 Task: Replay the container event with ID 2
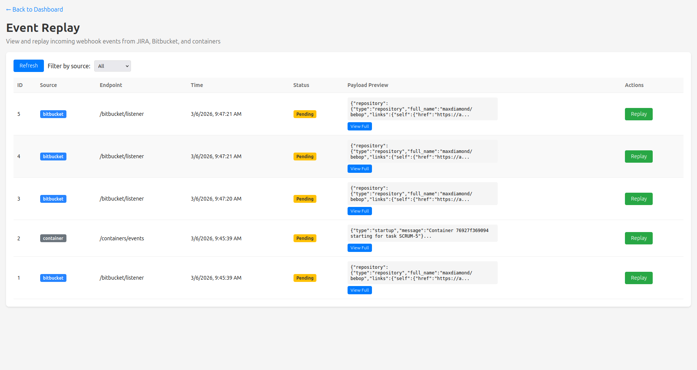[638, 238]
